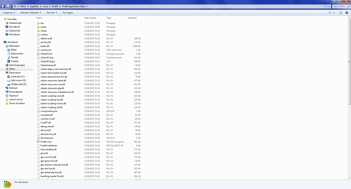Image resolution: width=351 pixels, height=189 pixels.
Task: Open the Del med dropdown
Action: [52, 13]
